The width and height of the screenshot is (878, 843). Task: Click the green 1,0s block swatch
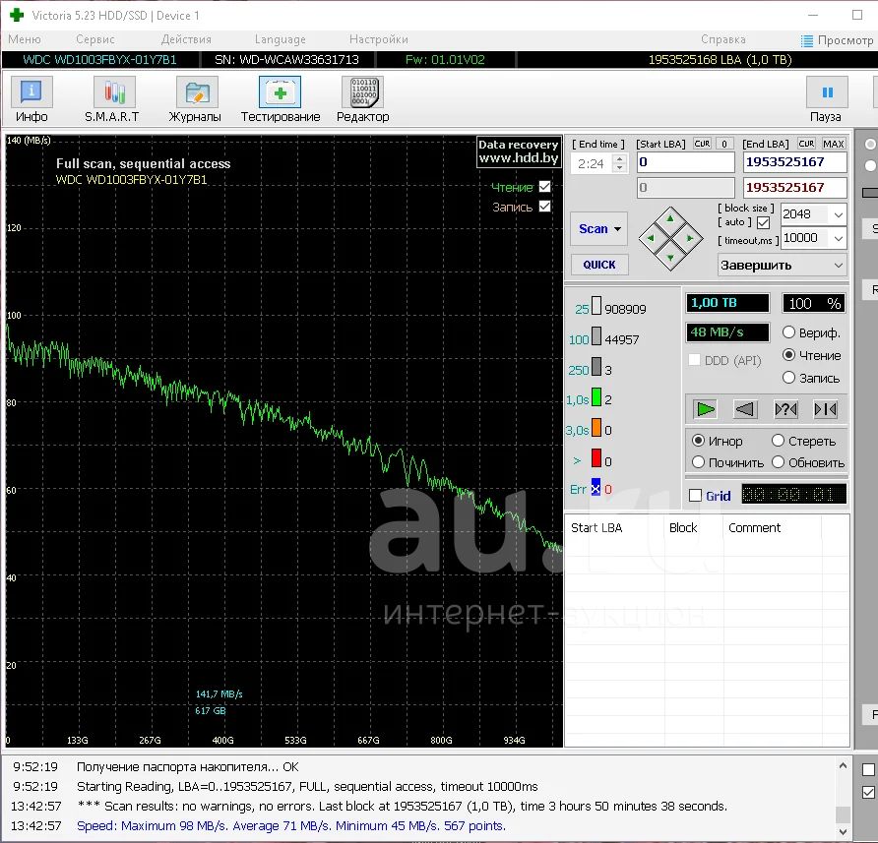tap(596, 396)
